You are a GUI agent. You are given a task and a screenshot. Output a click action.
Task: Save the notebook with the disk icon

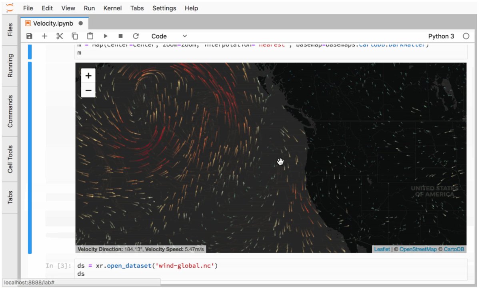[29, 36]
